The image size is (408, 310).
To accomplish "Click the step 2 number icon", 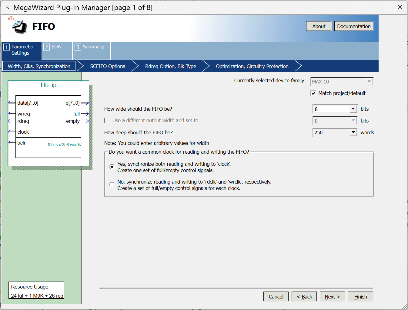I will click(x=46, y=47).
